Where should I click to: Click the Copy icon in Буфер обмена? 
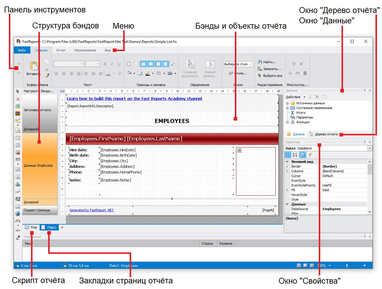tap(47, 62)
